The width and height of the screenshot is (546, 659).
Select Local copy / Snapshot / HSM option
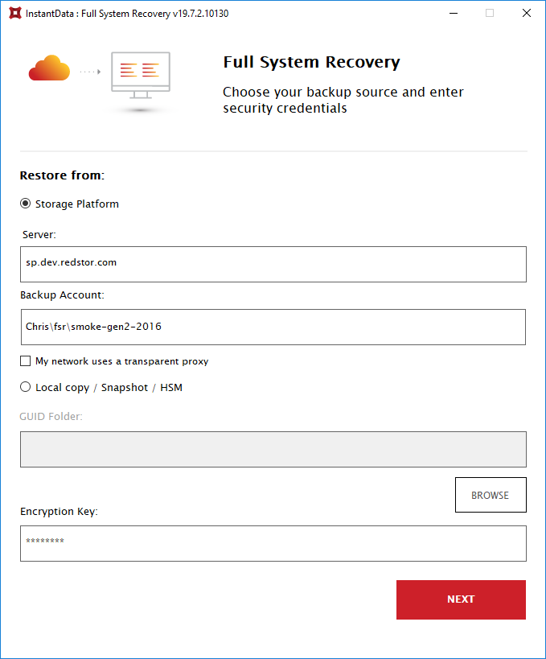(x=25, y=387)
